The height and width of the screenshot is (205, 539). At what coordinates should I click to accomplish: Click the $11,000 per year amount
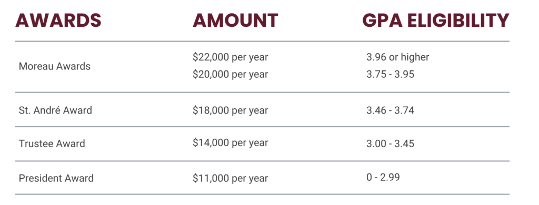(x=231, y=178)
